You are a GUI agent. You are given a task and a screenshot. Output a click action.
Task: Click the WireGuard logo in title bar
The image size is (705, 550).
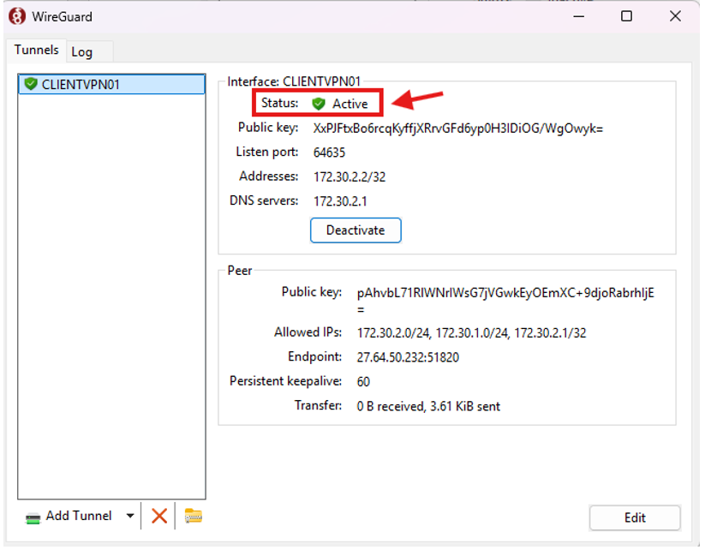(x=17, y=16)
